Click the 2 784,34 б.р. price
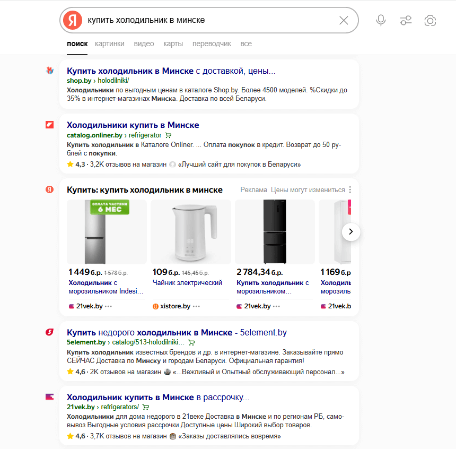 pyautogui.click(x=260, y=272)
